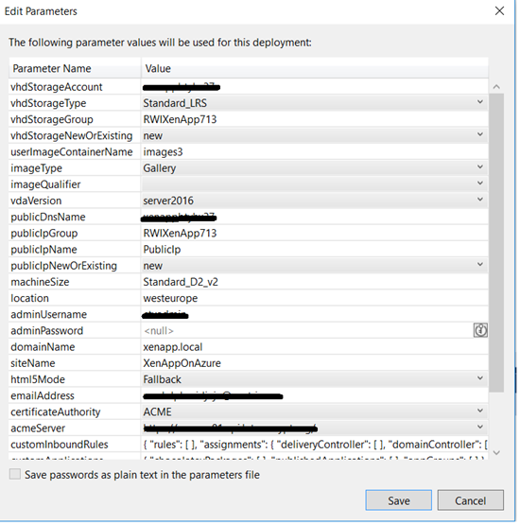Cancel the parameter editing dialog
This screenshot has height=525, width=520.
click(x=470, y=500)
